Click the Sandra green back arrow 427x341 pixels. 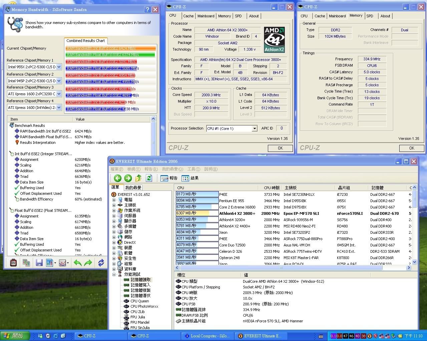tap(78, 263)
